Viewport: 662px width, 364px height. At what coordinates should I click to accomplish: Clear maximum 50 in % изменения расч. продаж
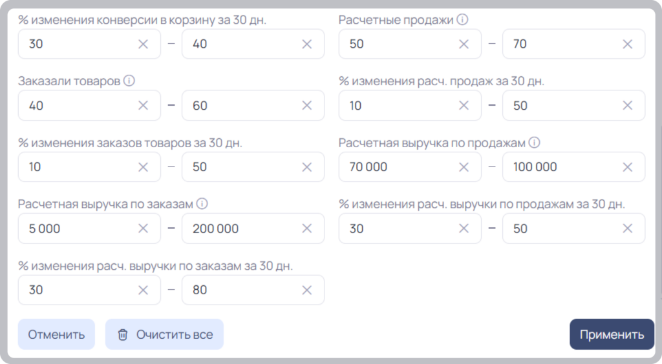(627, 105)
